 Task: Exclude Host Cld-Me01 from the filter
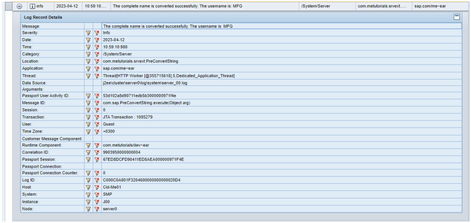pyautogui.click(x=97, y=188)
